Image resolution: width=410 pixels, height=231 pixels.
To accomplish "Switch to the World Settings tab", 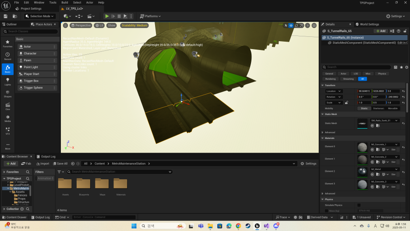I will tap(368, 25).
